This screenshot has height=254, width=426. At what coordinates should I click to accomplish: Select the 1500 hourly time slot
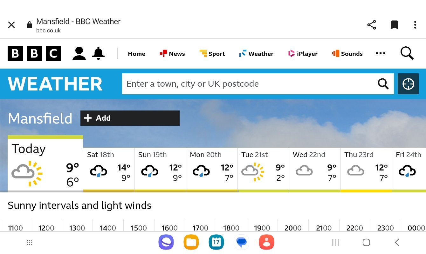(139, 228)
